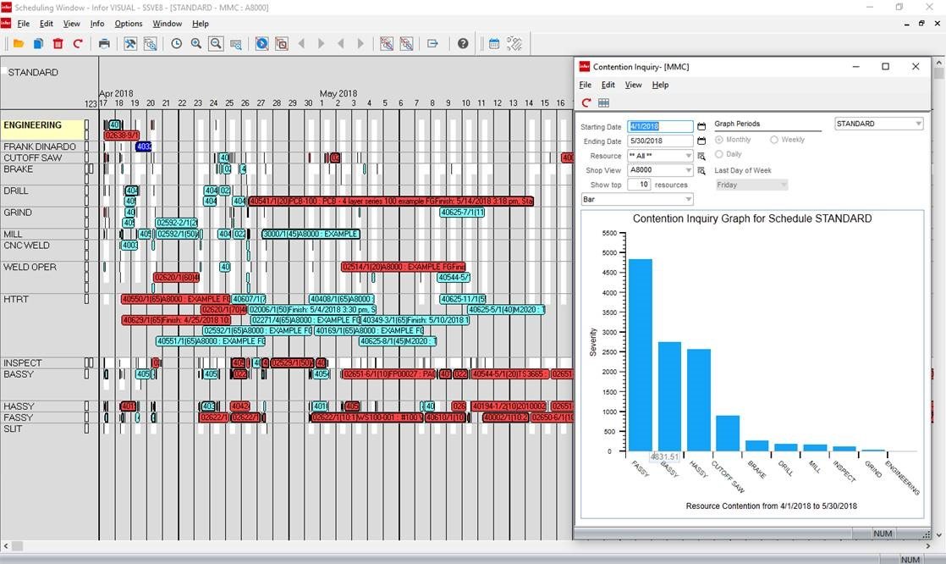The width and height of the screenshot is (946, 564).
Task: Open the STANDARD schedule dropdown in Contention Inquiry
Action: pyautogui.click(x=917, y=124)
